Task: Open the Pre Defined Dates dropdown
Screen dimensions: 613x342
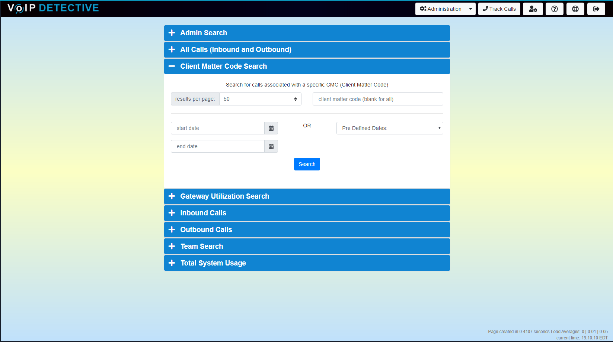Action: [389, 128]
